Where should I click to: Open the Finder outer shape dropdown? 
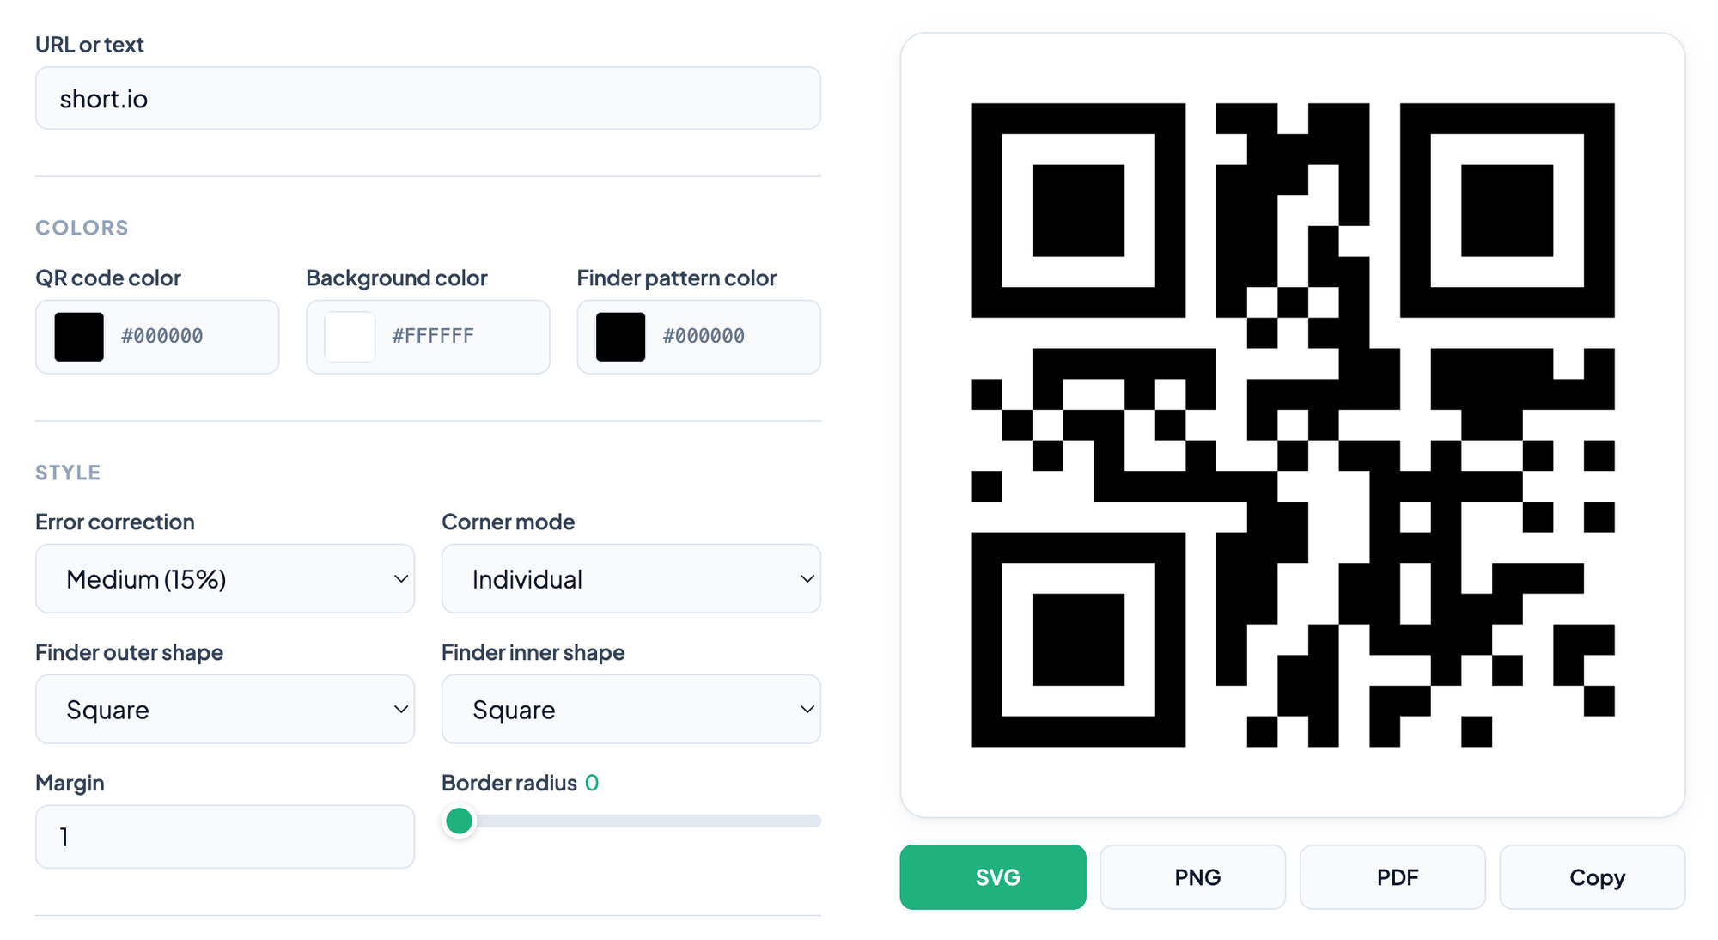tap(224, 709)
